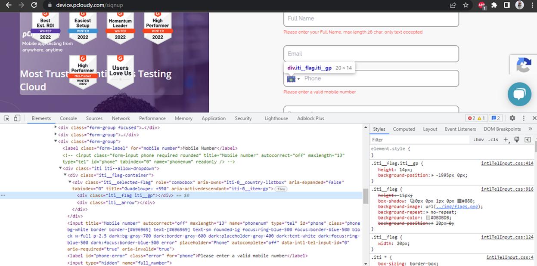Viewport: 537px width, 266px height.
Task: Open the extensions puzzle icon
Action: tap(494, 5)
